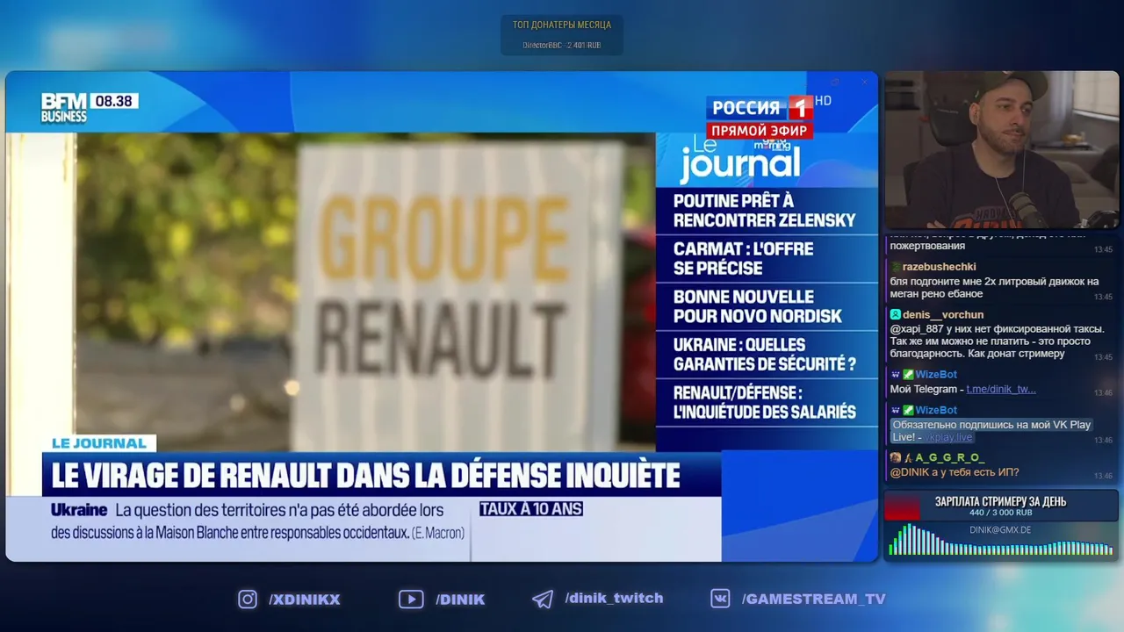Click the YouTube play icon in the footer
This screenshot has height=632, width=1124.
pos(411,600)
